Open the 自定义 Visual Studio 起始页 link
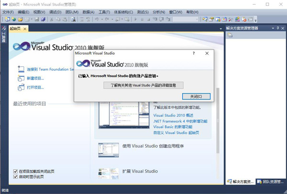Screen dimensions: 287x194 [176, 133]
